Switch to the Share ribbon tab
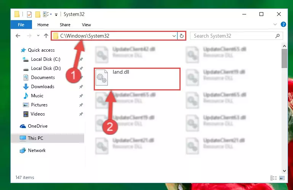The height and width of the screenshot is (190, 293). (65, 25)
